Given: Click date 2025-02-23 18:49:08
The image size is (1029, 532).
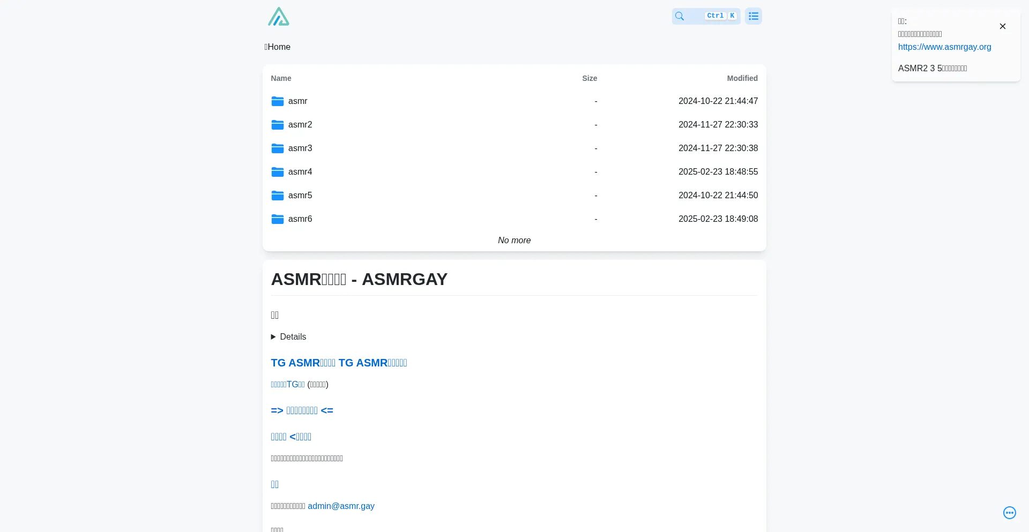Looking at the screenshot, I should point(718,219).
